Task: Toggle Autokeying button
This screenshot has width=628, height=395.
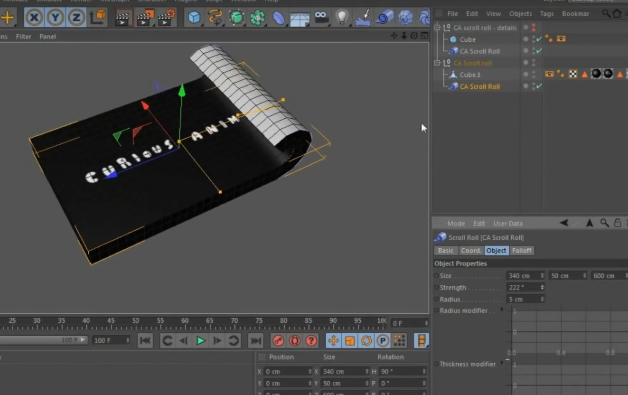Action: pyautogui.click(x=294, y=341)
